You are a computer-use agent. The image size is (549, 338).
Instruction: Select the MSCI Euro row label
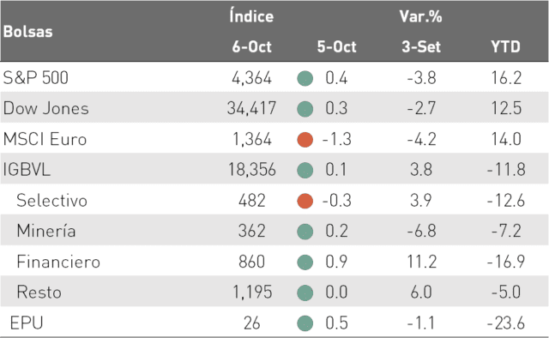[x=45, y=139]
